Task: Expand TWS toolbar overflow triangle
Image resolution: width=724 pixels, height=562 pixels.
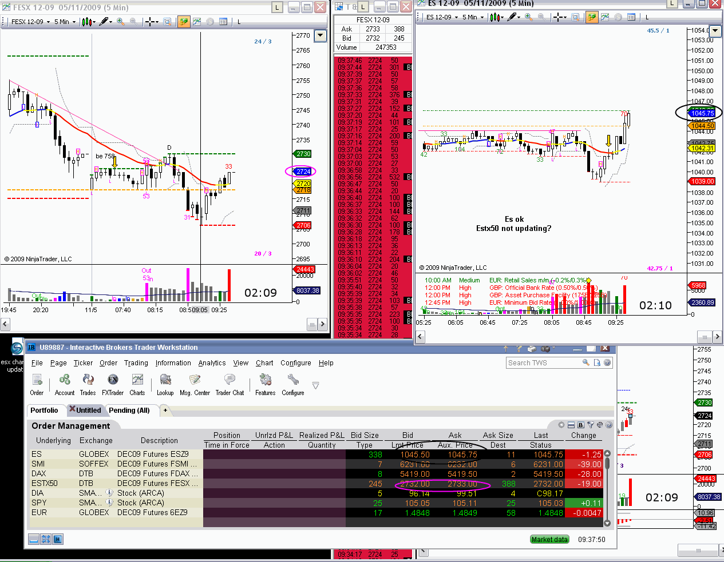Action: coord(316,385)
